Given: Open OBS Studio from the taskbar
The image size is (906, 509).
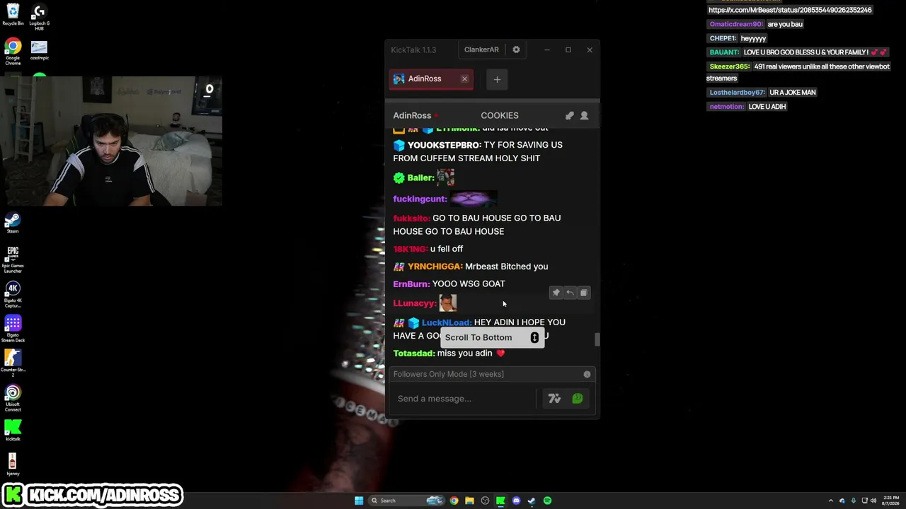Looking at the screenshot, I should [x=485, y=501].
